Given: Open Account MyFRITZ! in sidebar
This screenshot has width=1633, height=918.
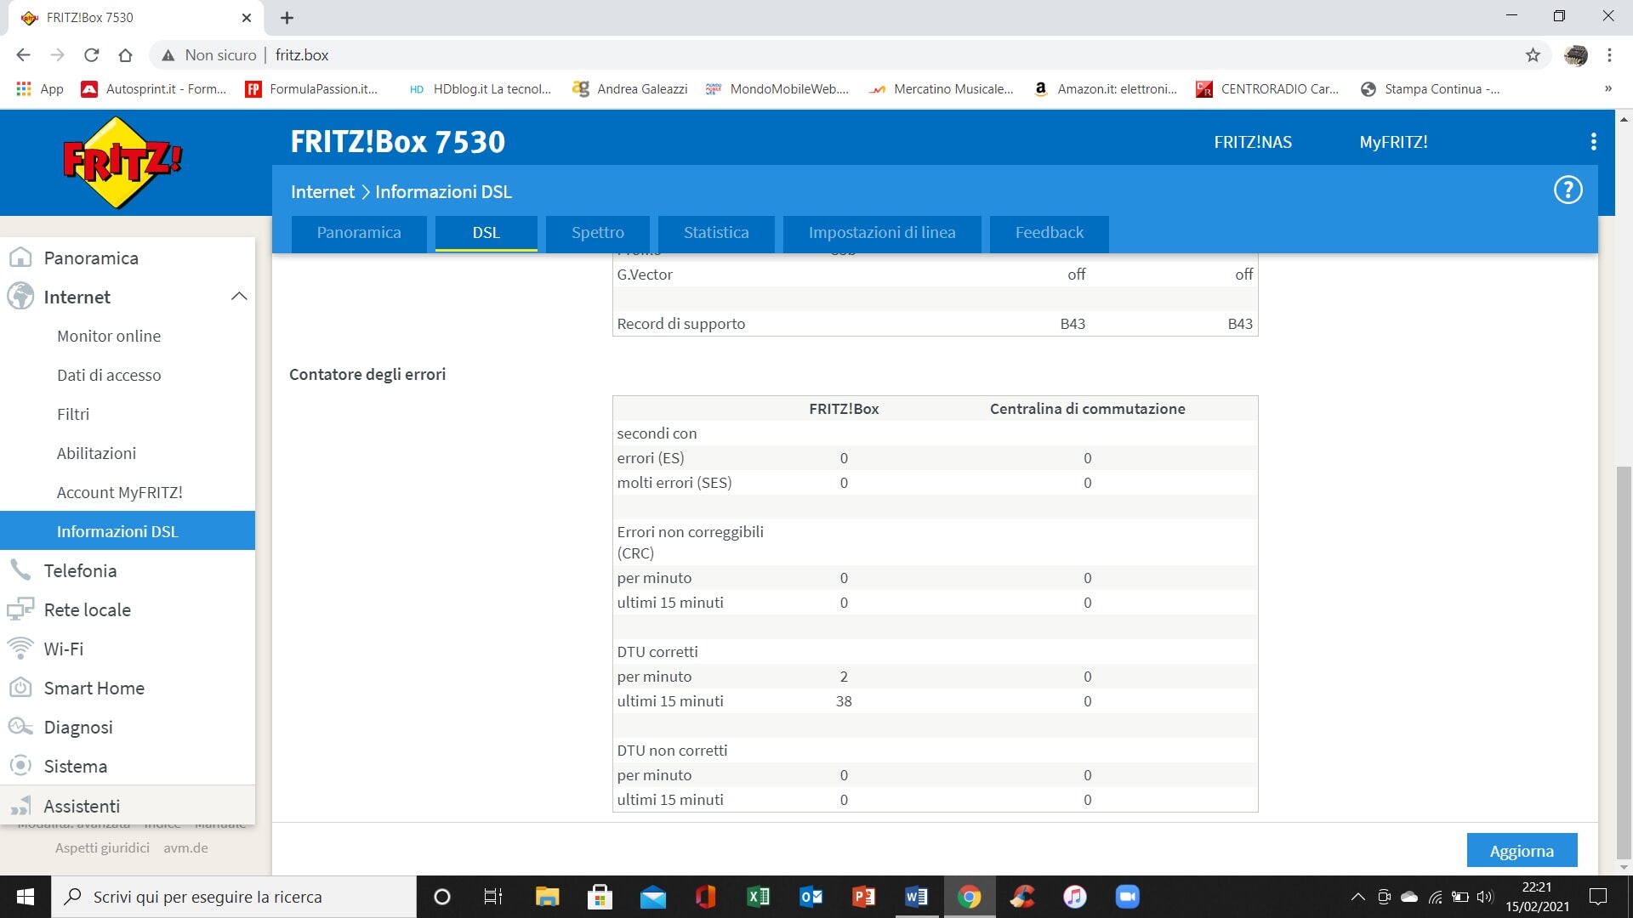Looking at the screenshot, I should 128,492.
